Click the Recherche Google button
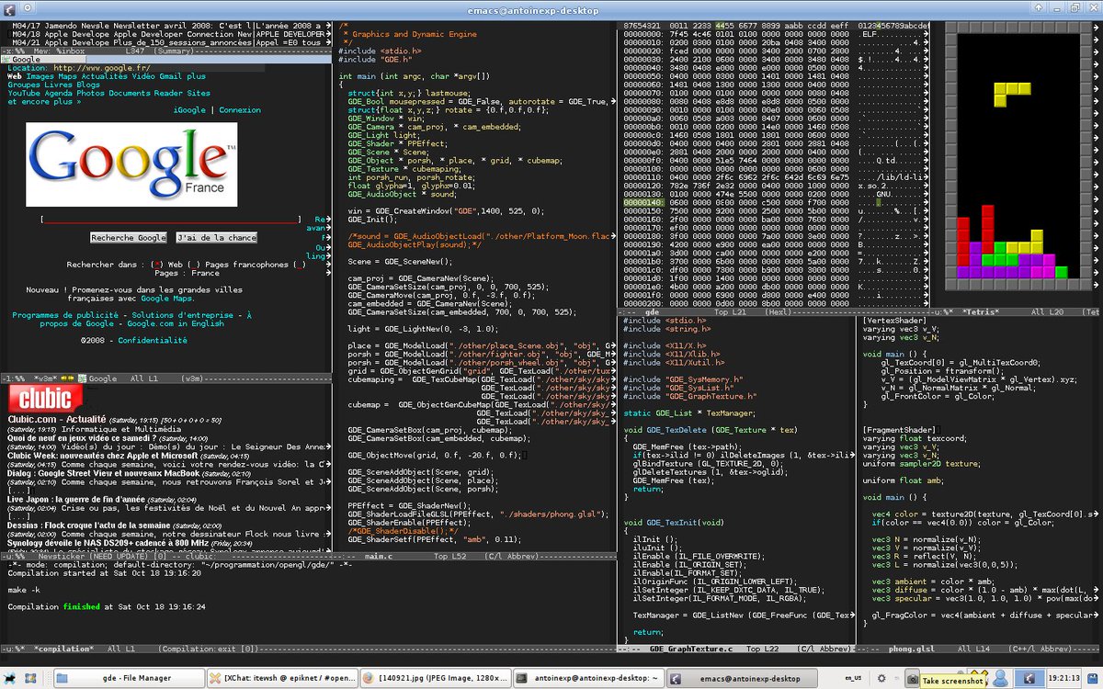 (128, 237)
